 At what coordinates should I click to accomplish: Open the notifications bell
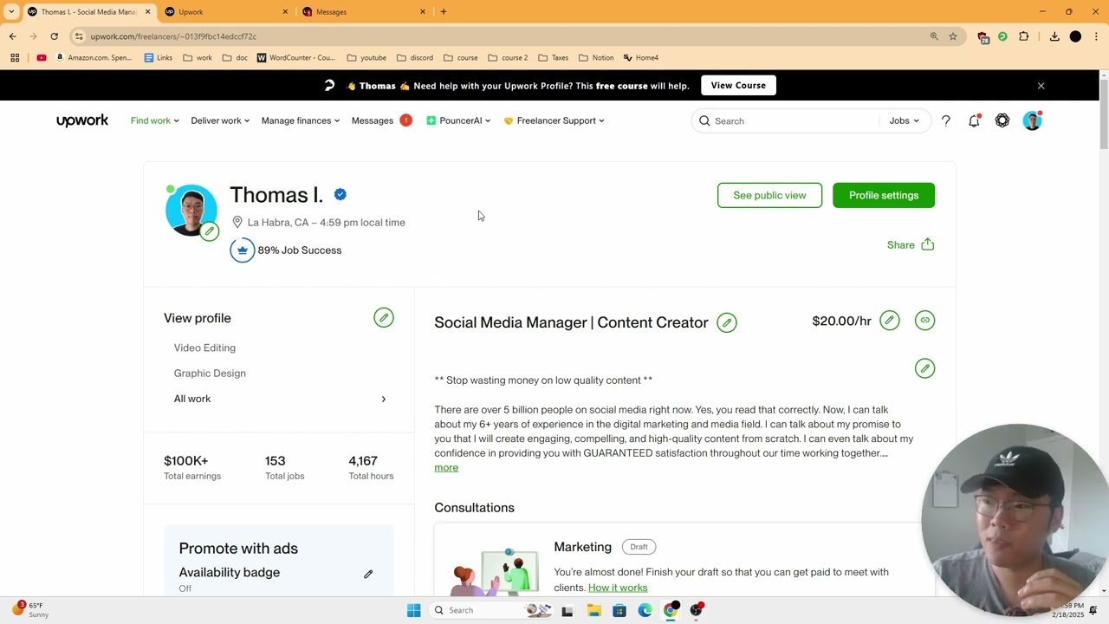(x=974, y=121)
